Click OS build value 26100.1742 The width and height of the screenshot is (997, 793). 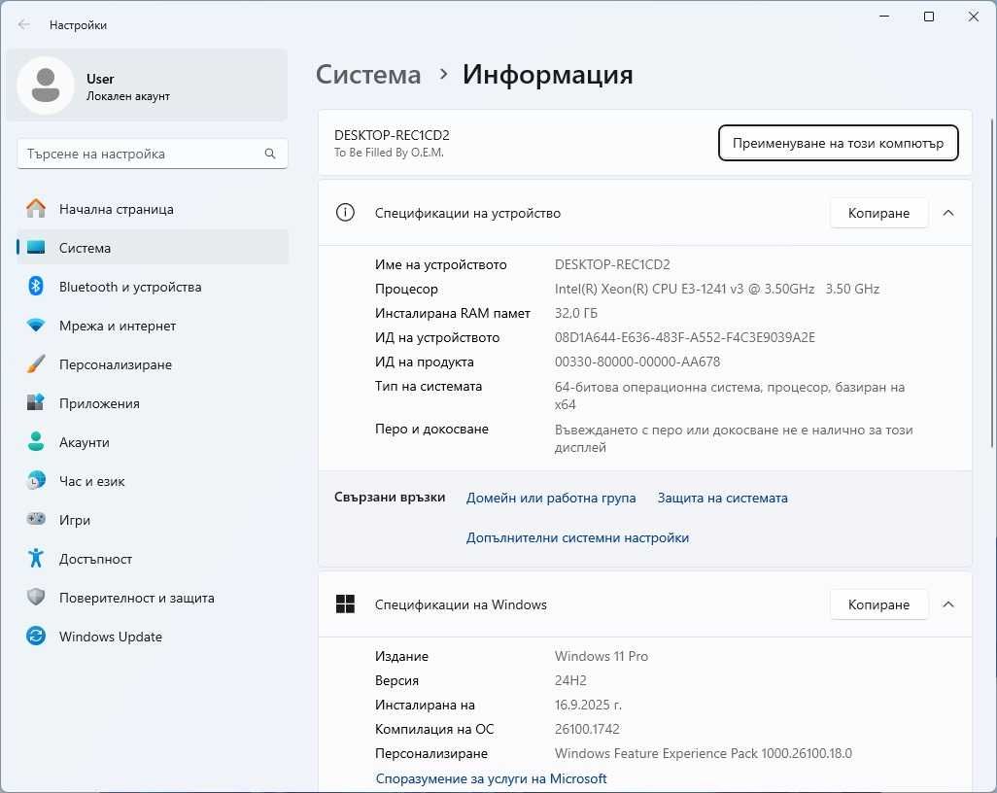(x=587, y=729)
